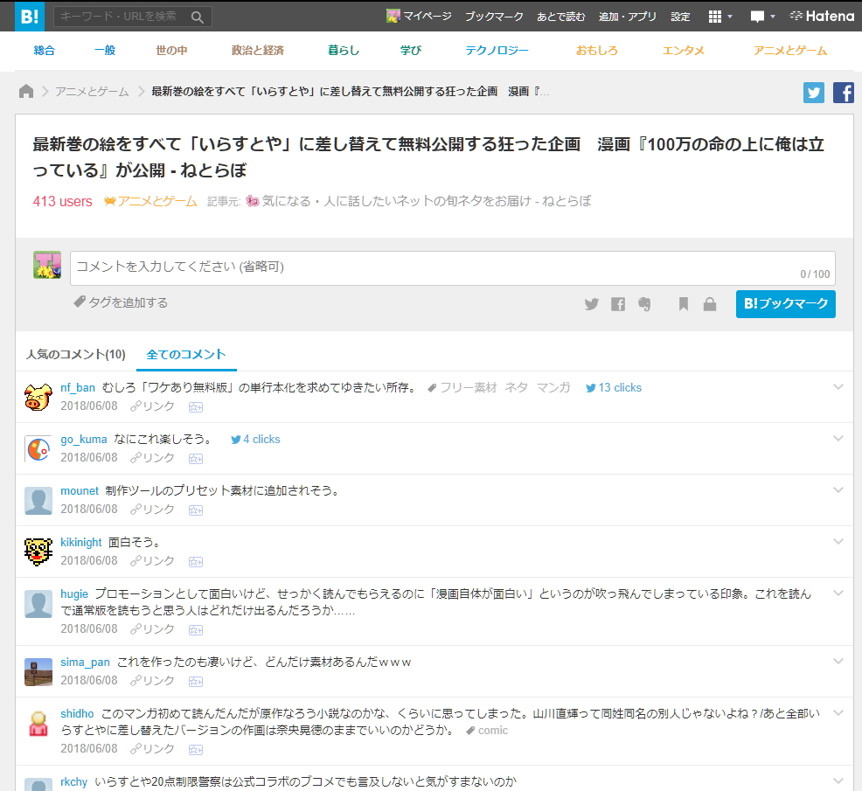862x791 pixels.
Task: Add star to mounet comment
Action: point(196,510)
